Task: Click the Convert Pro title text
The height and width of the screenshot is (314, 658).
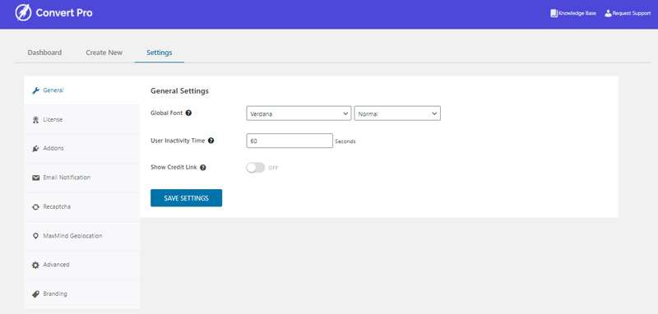Action: [x=64, y=13]
